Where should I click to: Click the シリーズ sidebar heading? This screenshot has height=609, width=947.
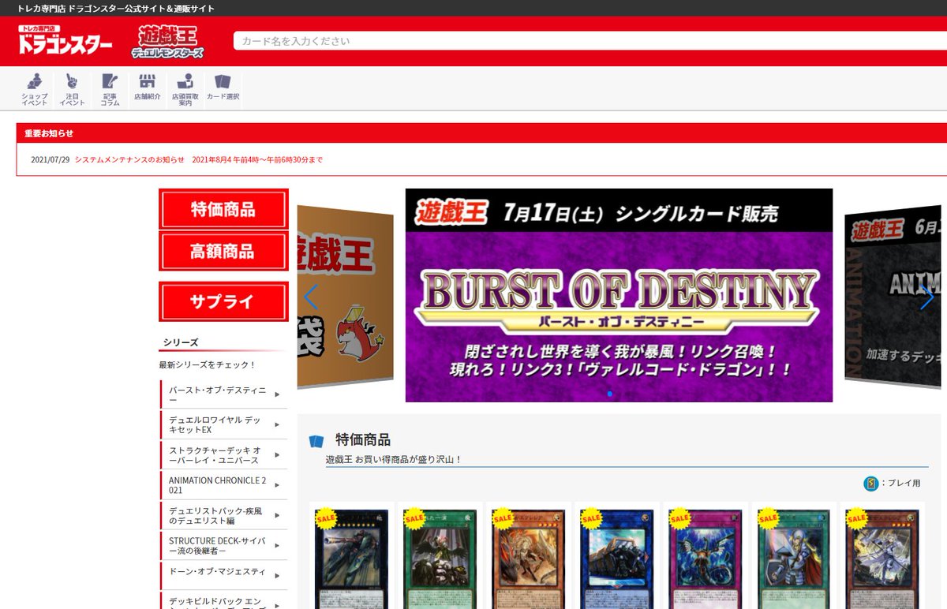point(181,342)
